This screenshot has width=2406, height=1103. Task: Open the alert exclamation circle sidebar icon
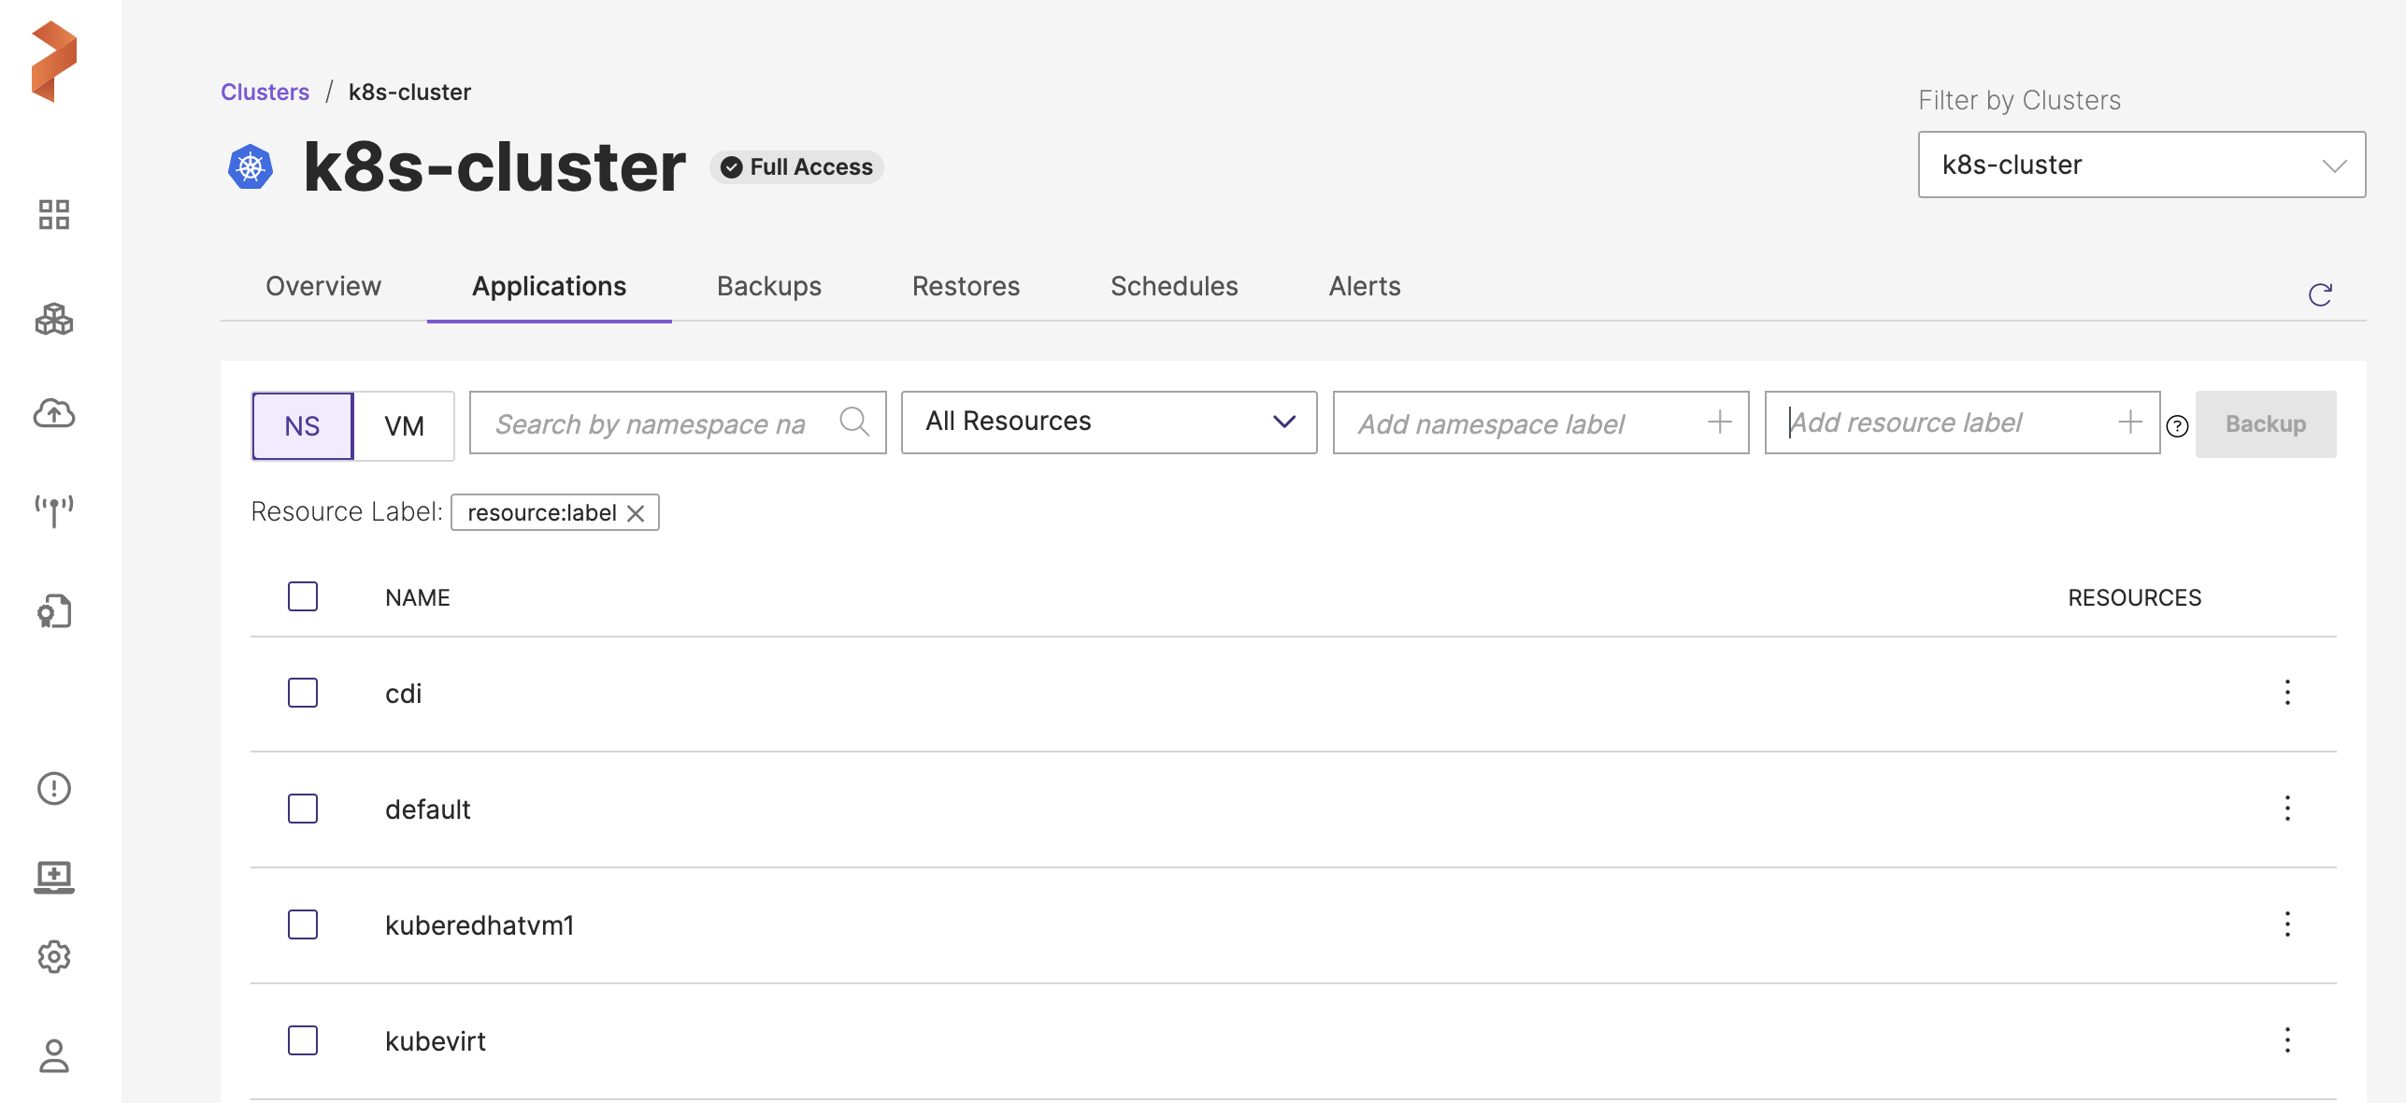(54, 788)
